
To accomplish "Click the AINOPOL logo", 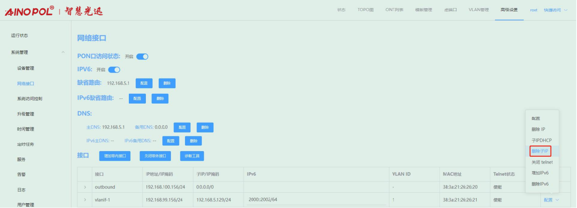I will tap(30, 11).
